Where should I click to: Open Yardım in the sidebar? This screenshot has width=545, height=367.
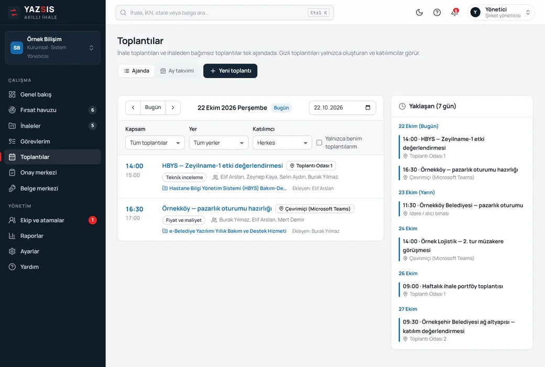(x=52, y=267)
